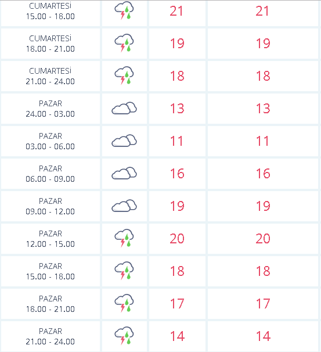This screenshot has width=321, height=352.
Task: Click second temperature 16 in Pazar 06.00 row
Action: [x=263, y=174]
